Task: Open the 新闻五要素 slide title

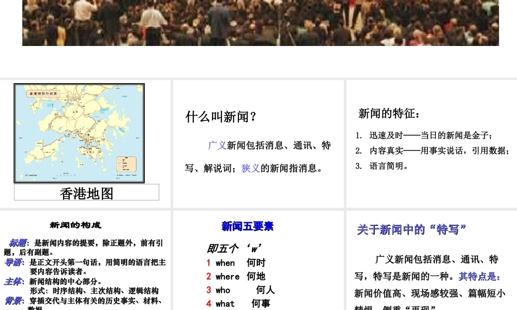Action: 248,226
